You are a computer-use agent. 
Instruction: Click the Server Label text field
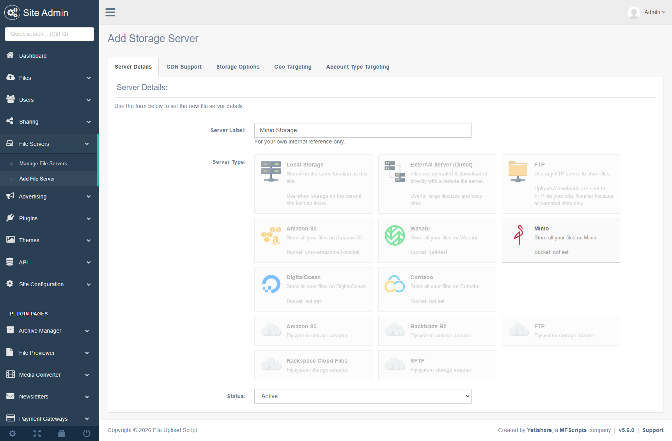coord(362,130)
